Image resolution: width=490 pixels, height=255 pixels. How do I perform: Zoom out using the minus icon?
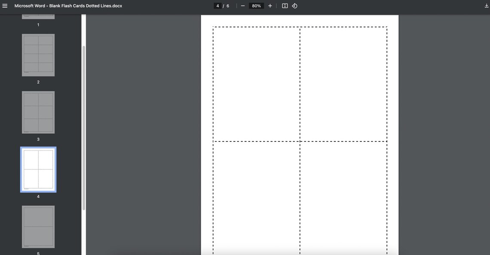tap(242, 6)
